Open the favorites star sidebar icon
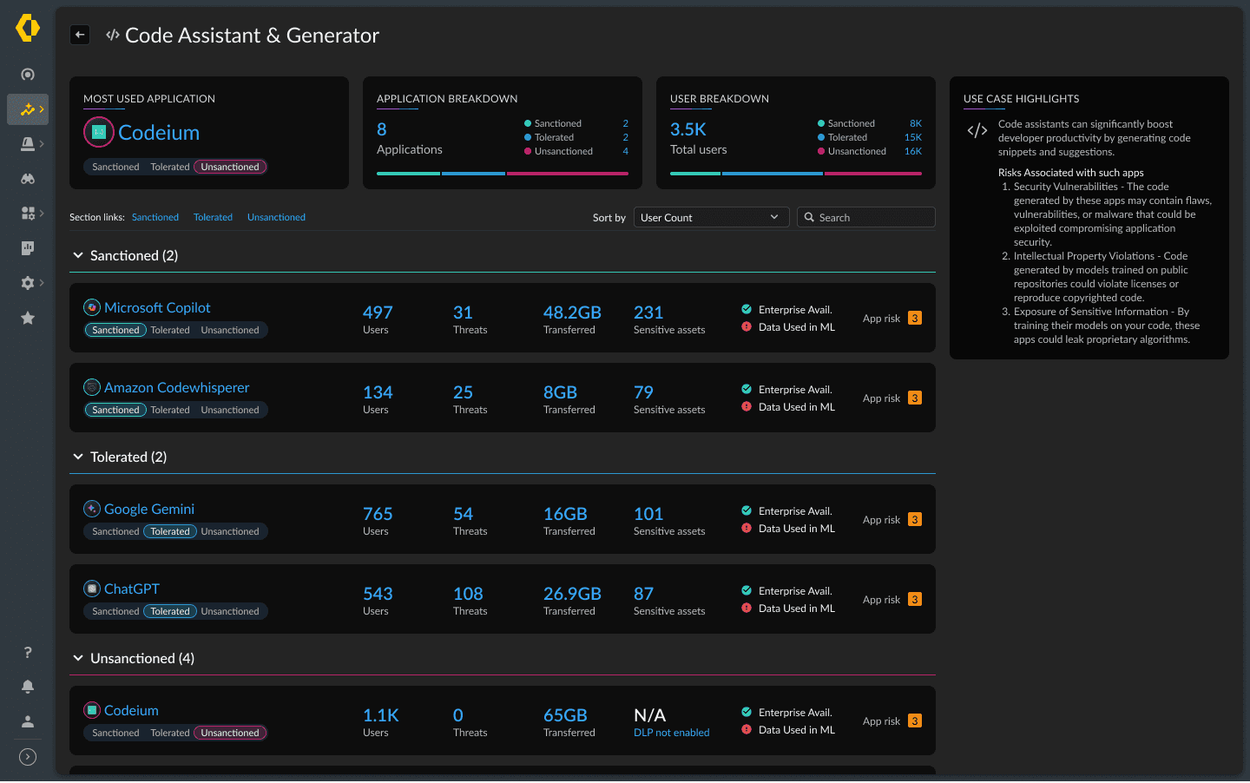 [28, 318]
